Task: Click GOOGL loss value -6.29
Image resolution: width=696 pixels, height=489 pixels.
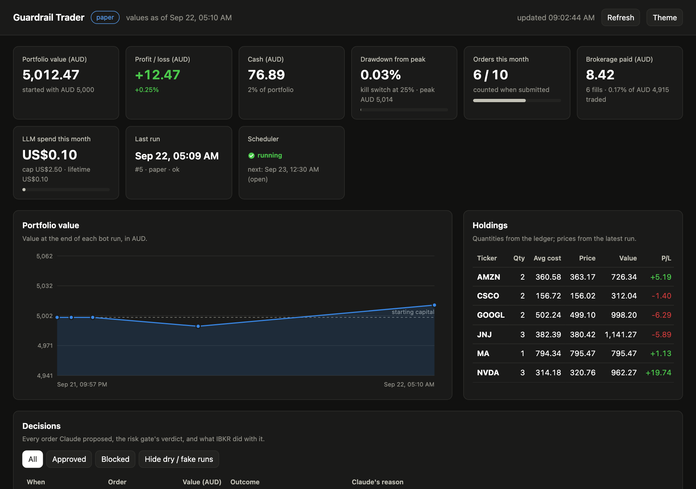Action: click(662, 315)
